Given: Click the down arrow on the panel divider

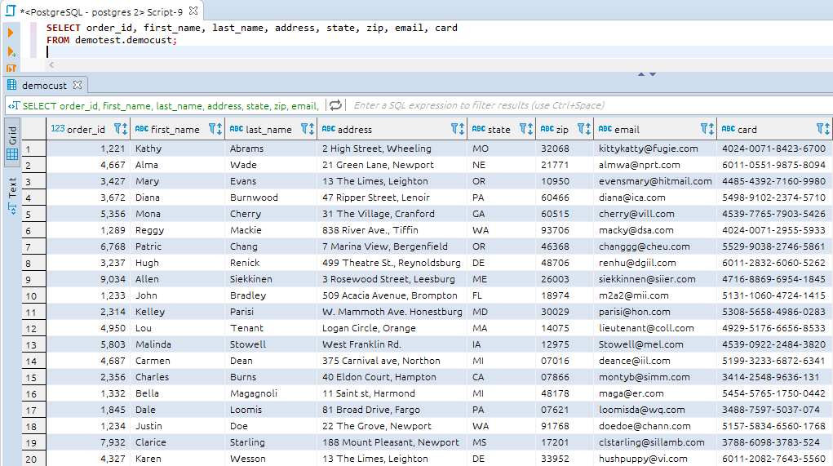Looking at the screenshot, I should pos(652,74).
